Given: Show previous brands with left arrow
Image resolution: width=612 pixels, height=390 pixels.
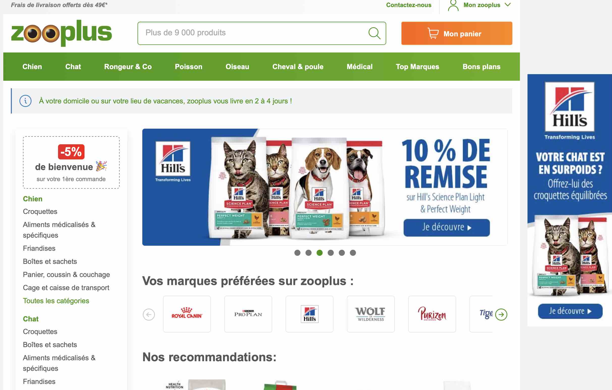Looking at the screenshot, I should (149, 315).
